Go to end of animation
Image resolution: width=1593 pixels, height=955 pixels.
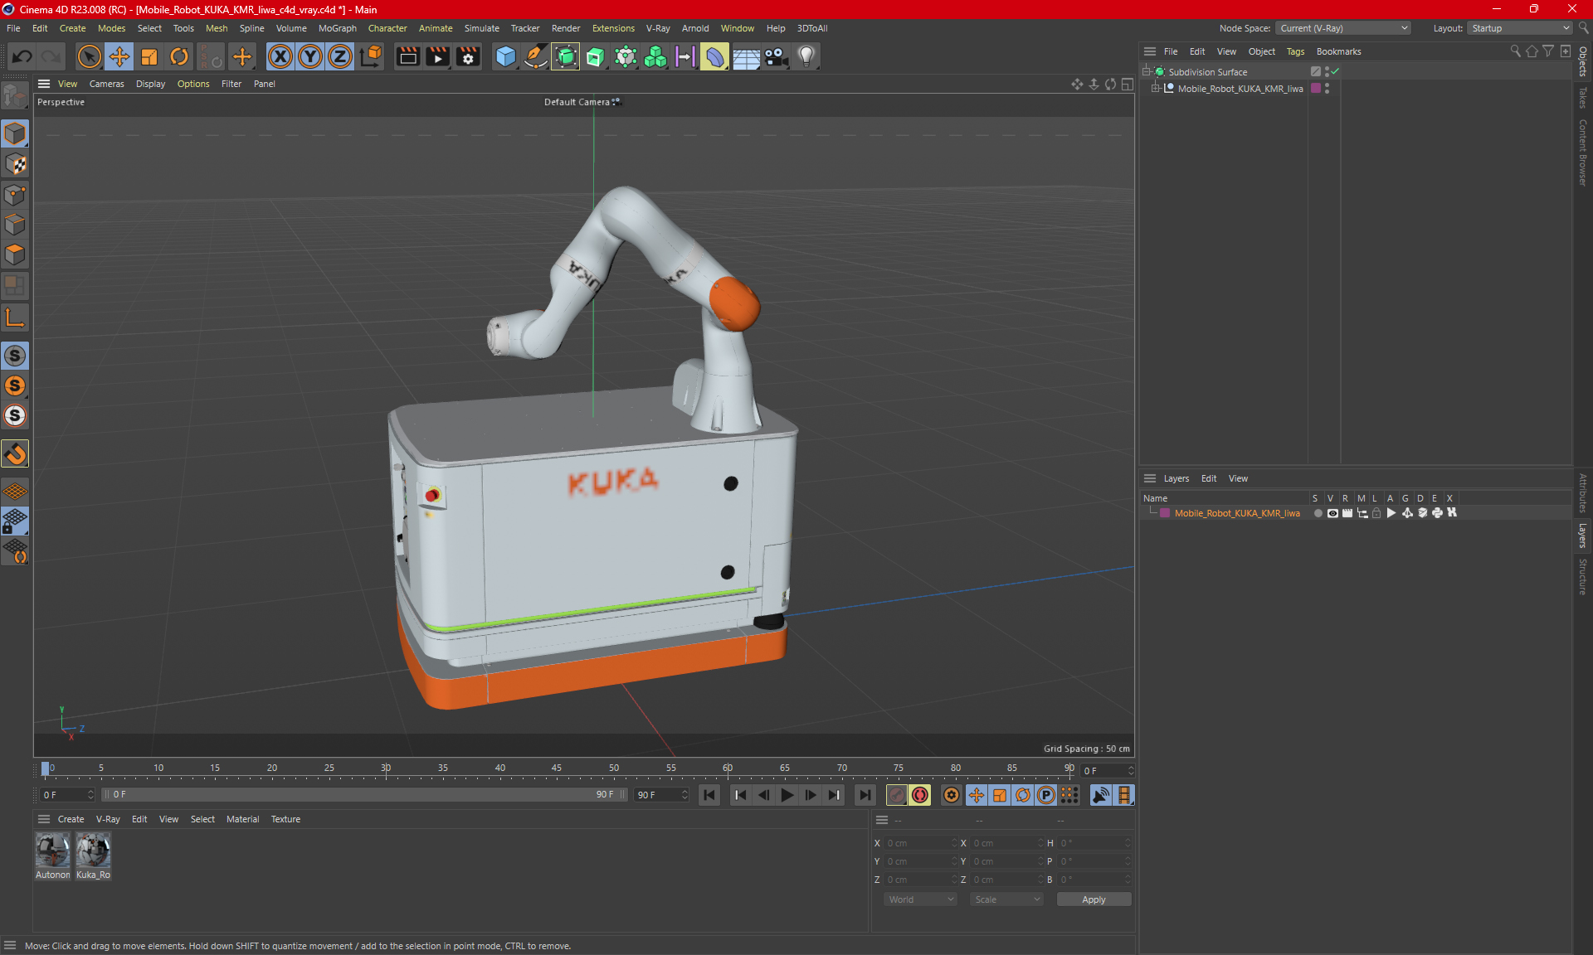click(x=865, y=795)
